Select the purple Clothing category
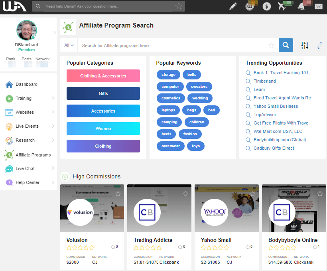 103,146
